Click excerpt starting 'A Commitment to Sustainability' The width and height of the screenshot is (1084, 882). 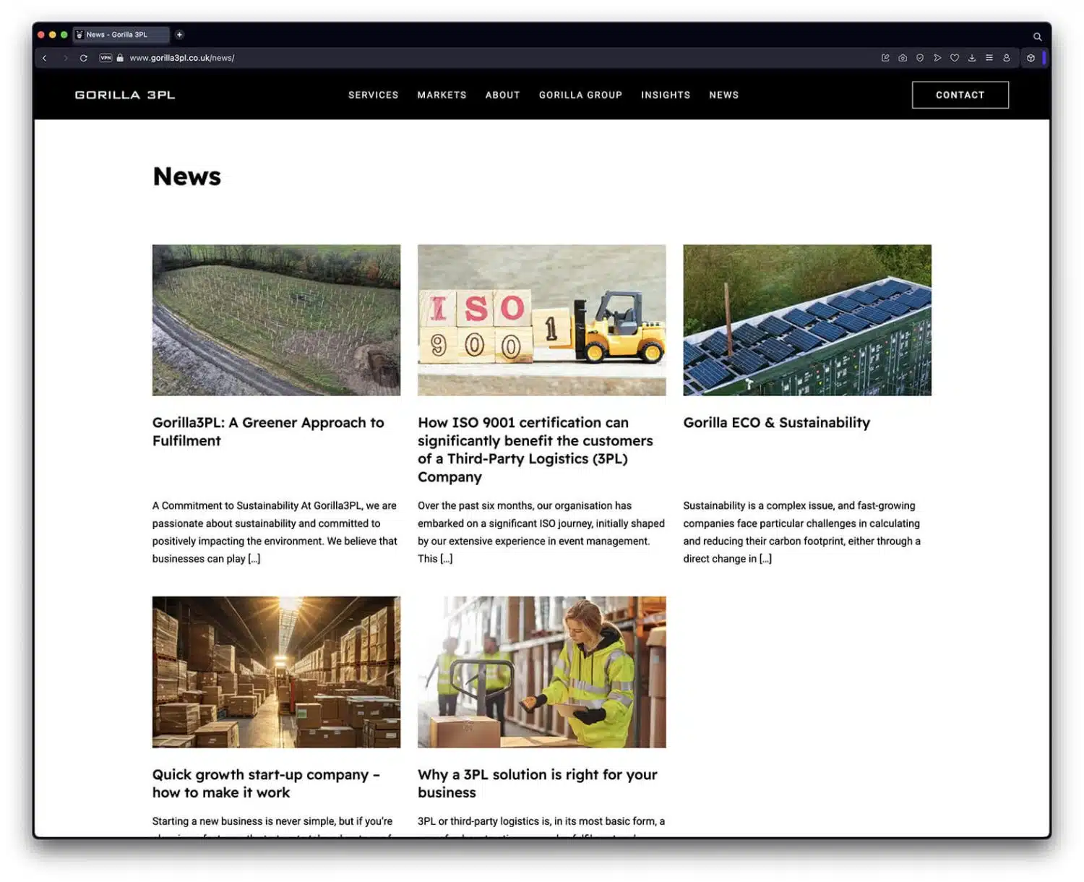pyautogui.click(x=275, y=532)
